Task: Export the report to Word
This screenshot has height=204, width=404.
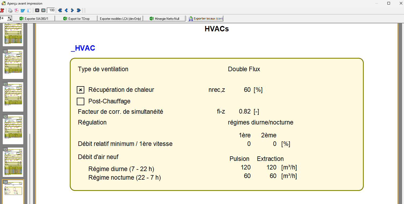Action: coord(23,10)
